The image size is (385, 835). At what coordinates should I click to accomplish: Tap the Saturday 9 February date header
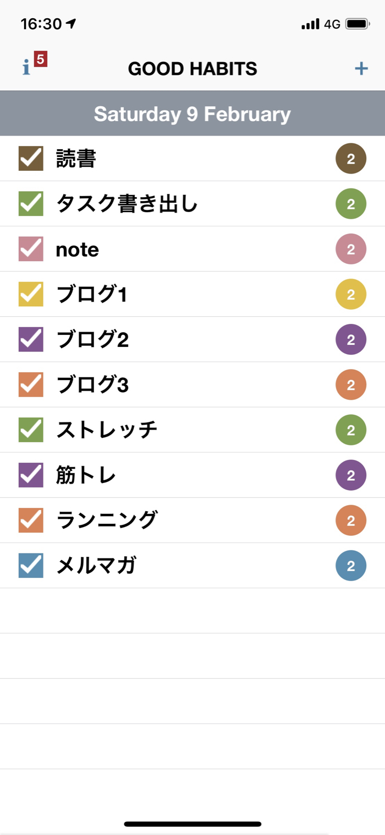tap(193, 114)
